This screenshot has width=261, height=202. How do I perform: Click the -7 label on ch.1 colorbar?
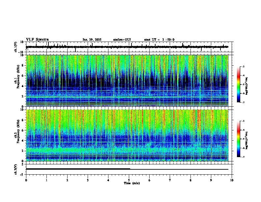tap(243, 102)
